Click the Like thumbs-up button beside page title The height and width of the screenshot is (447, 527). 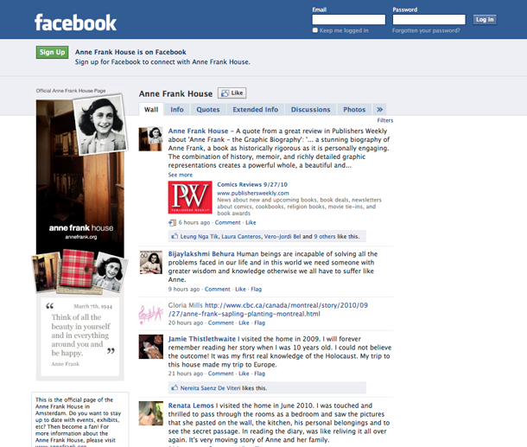point(232,93)
